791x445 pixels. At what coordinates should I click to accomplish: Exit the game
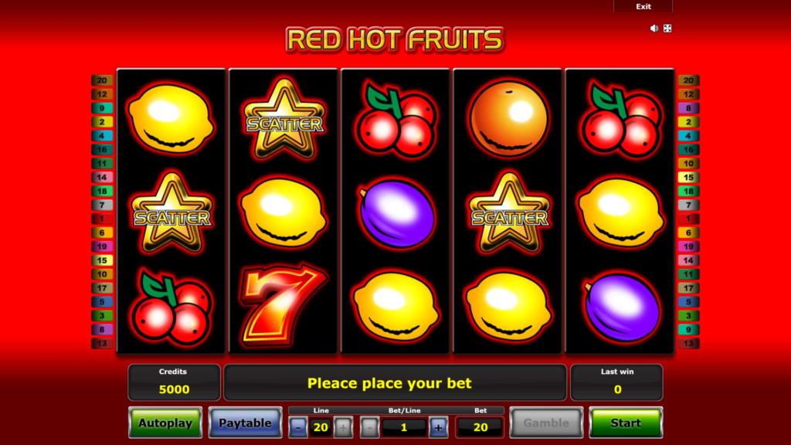click(x=643, y=6)
